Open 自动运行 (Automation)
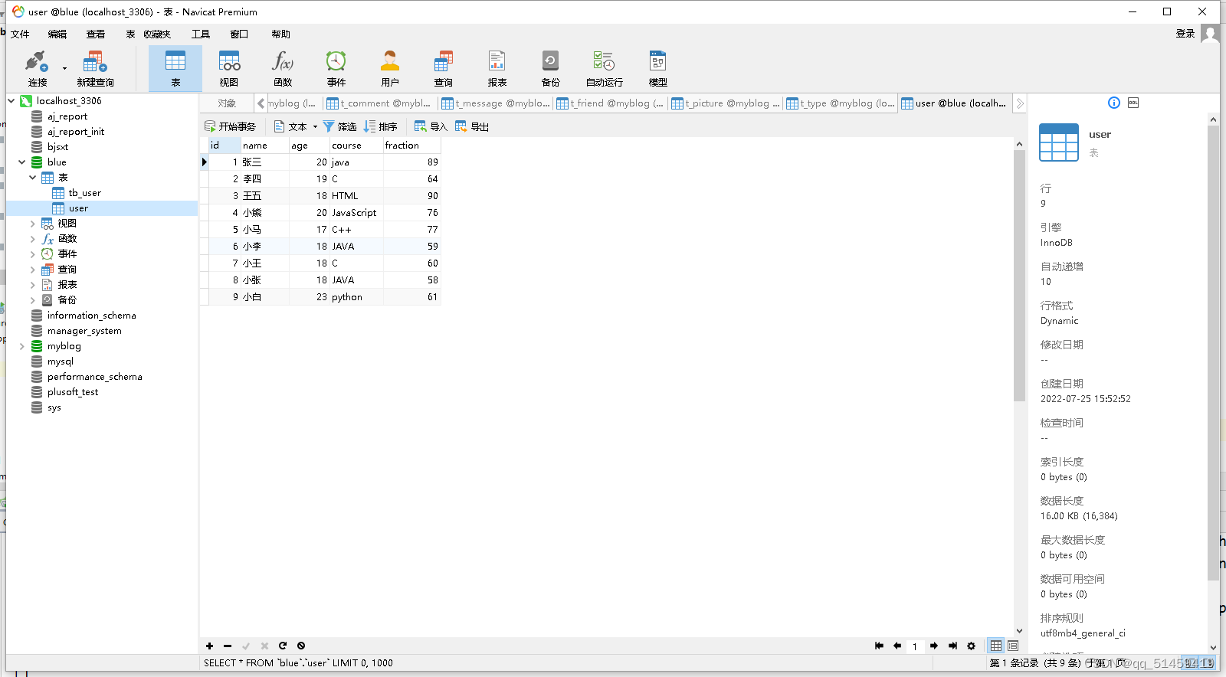 pyautogui.click(x=605, y=68)
